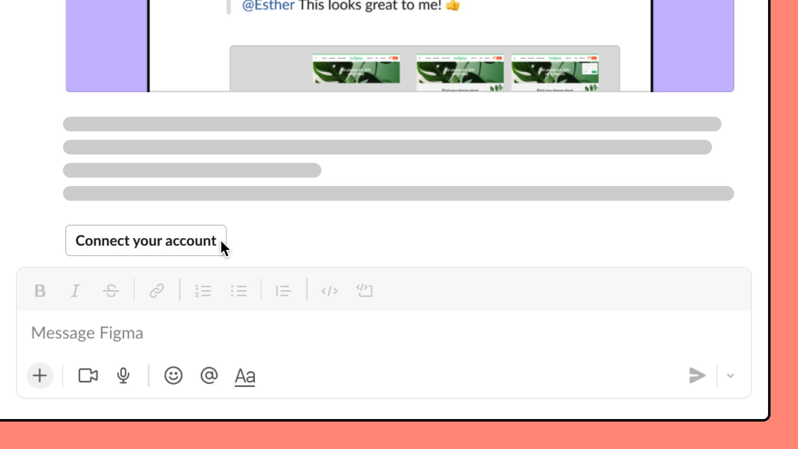Toggle video camera input
The image size is (798, 449).
point(88,375)
